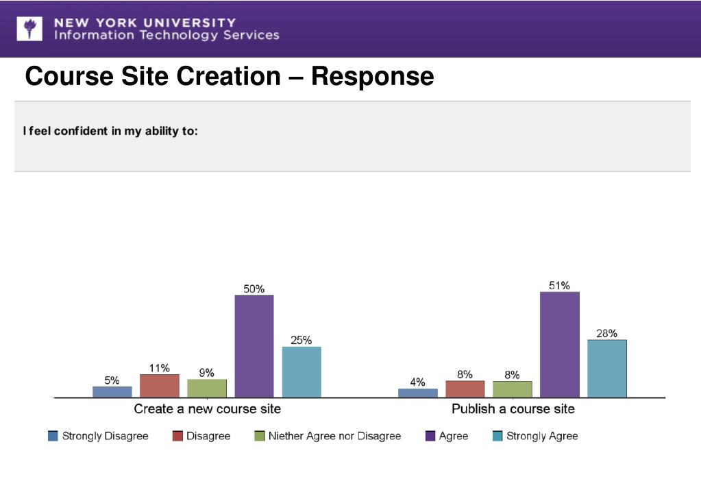Click 'I feel confident in my ability to' text
701x501 pixels.
point(110,131)
